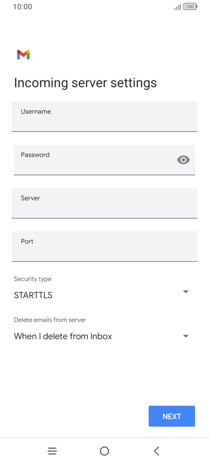Viewport: 209px width, 465px height.
Task: Toggle password visibility eye icon
Action: 183,160
